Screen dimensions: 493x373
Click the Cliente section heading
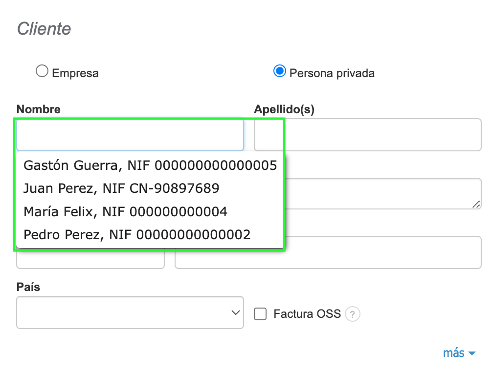[x=44, y=29]
